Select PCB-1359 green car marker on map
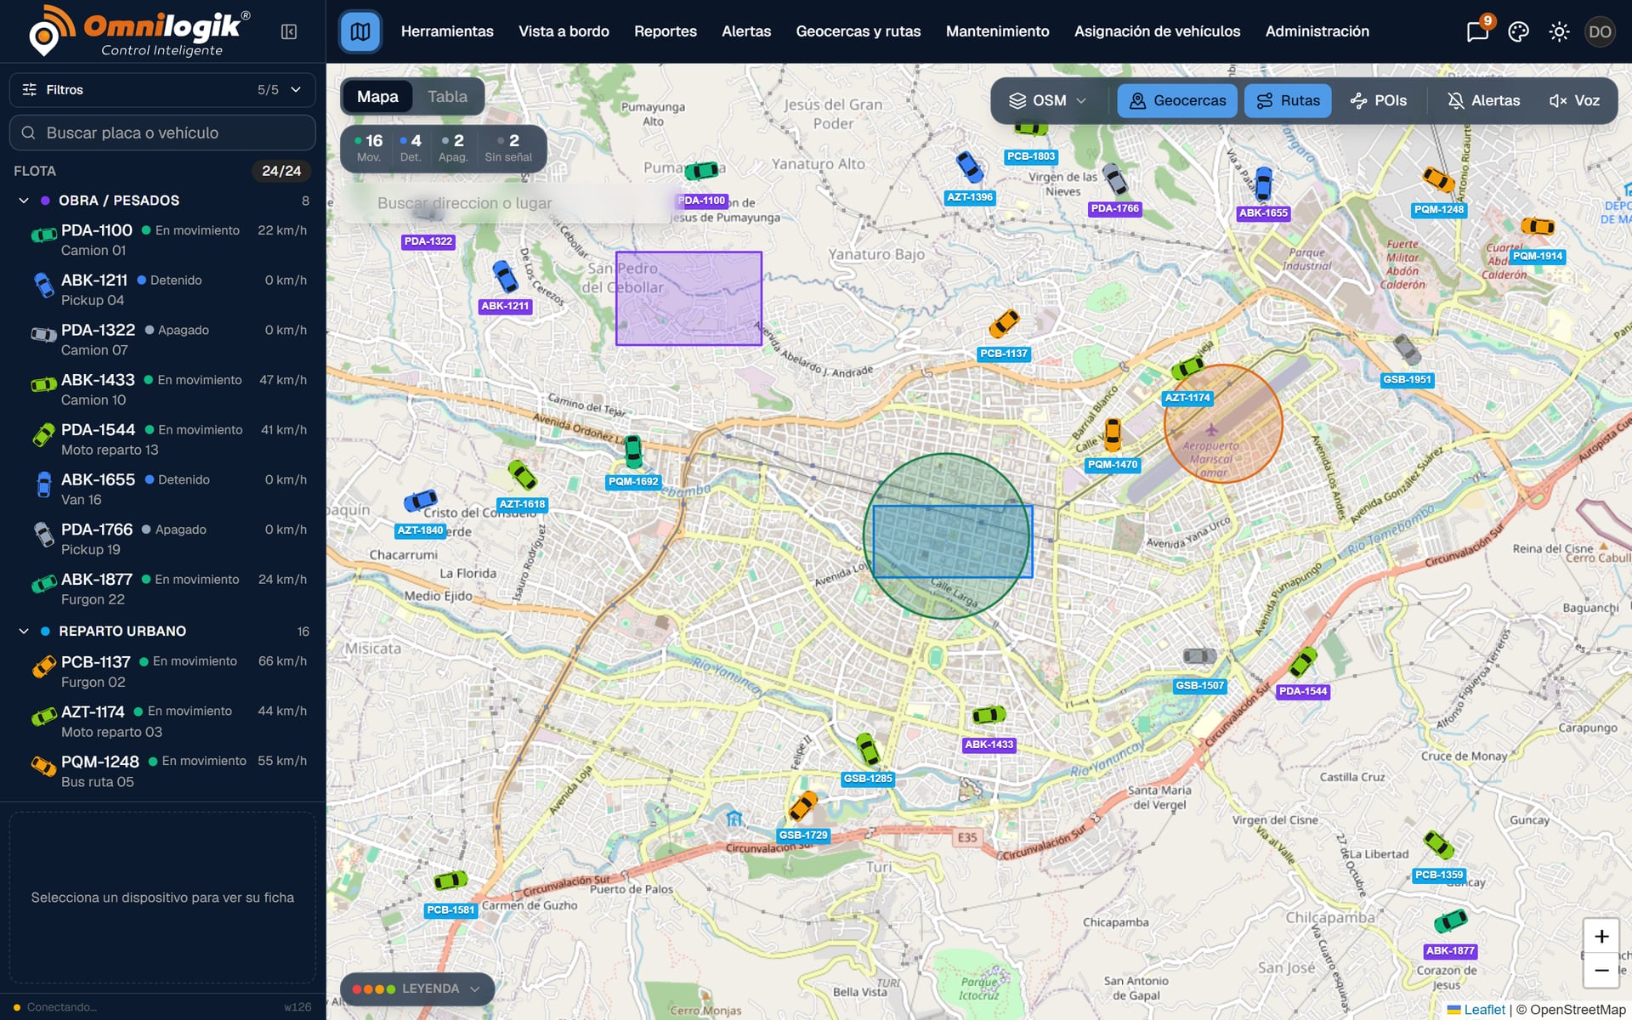 coord(1438,845)
